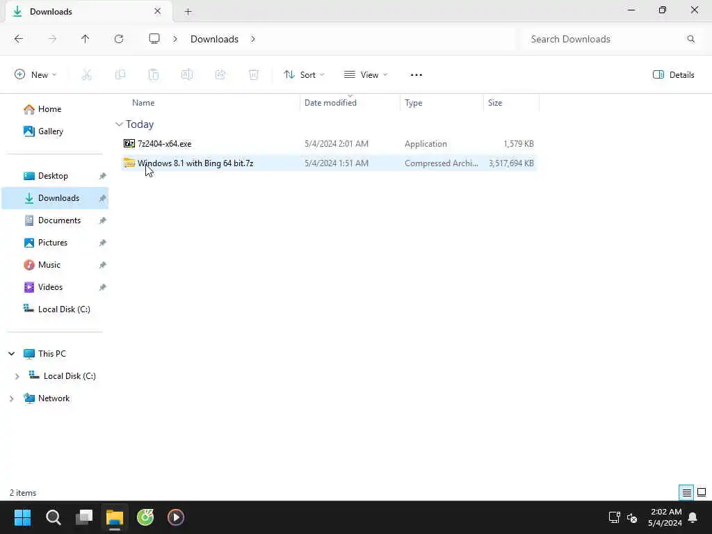Open the media player taskbar icon
This screenshot has height=534, width=712.
tap(176, 517)
